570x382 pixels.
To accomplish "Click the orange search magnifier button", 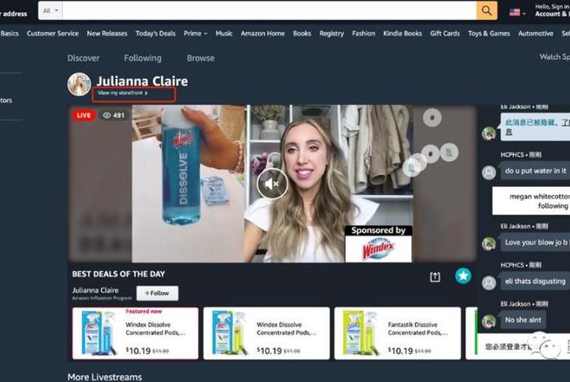I will 486,11.
